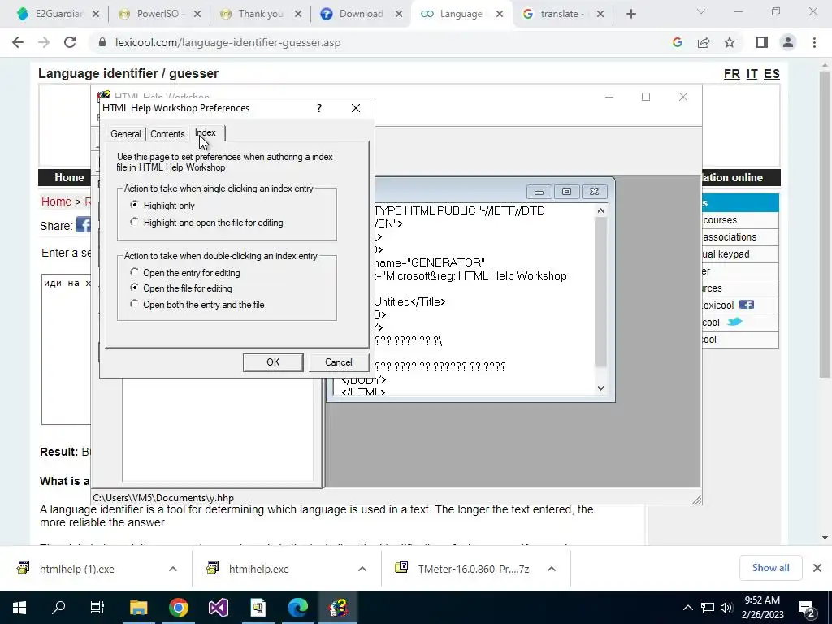The image size is (832, 624).
Task: Open the Home navigation item on lexicool
Action: pos(69,177)
